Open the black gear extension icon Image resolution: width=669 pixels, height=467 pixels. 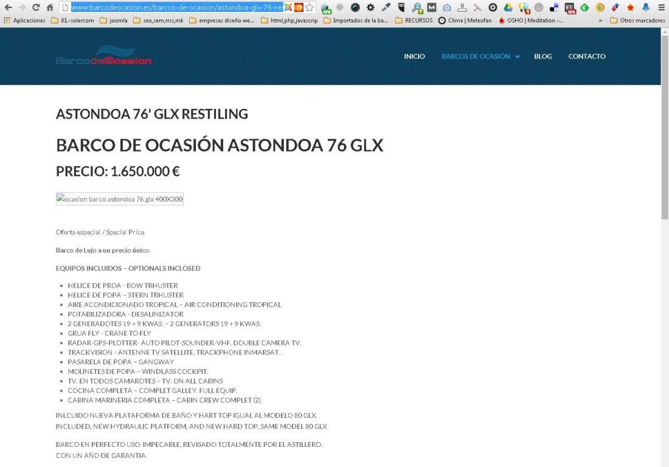point(370,7)
